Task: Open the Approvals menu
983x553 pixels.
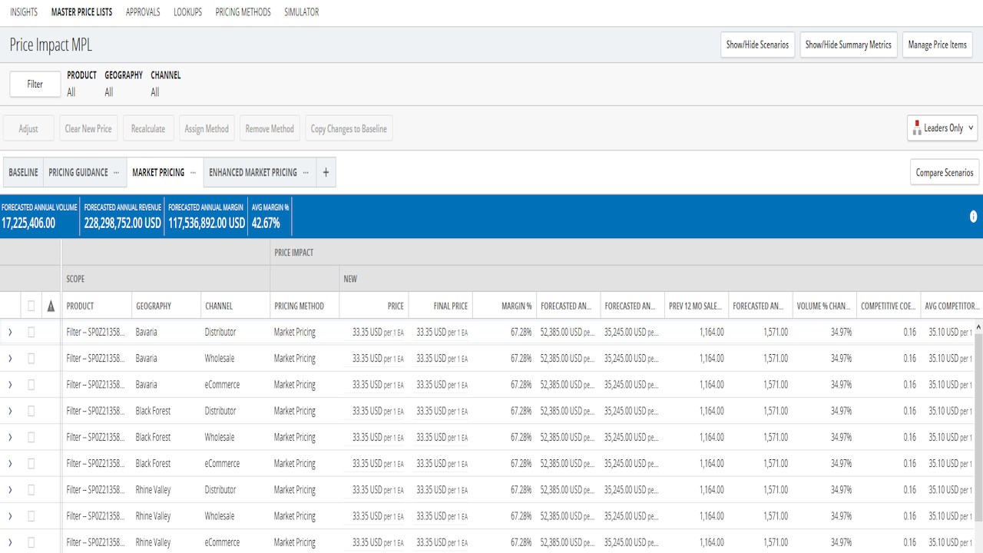Action: coord(143,12)
